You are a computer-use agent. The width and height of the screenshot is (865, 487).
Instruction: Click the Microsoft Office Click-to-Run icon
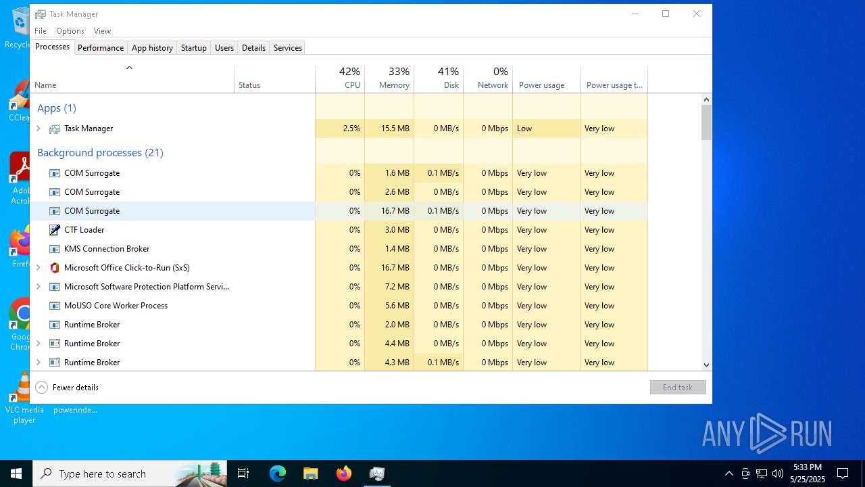tap(55, 268)
